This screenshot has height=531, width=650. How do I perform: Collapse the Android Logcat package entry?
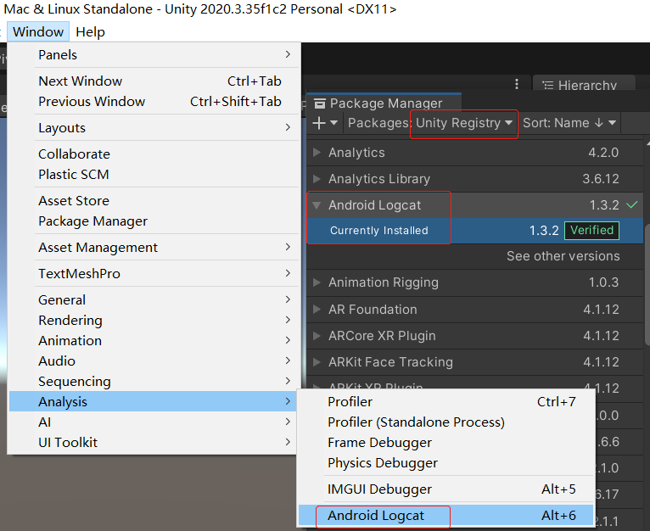point(317,205)
